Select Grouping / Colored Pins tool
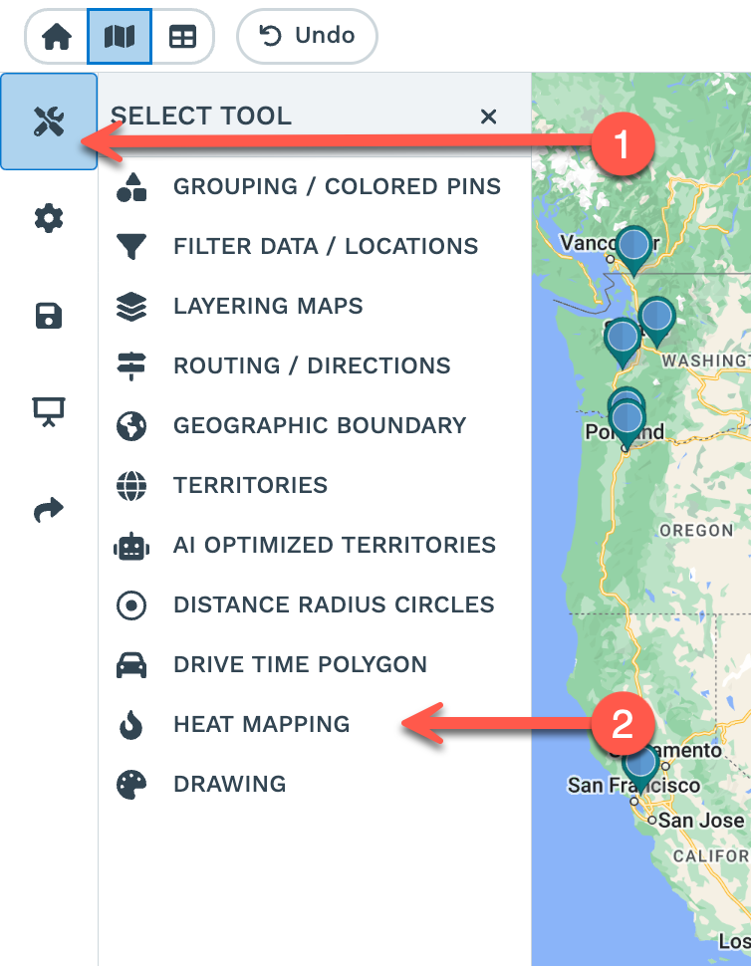This screenshot has height=966, width=751. point(337,186)
